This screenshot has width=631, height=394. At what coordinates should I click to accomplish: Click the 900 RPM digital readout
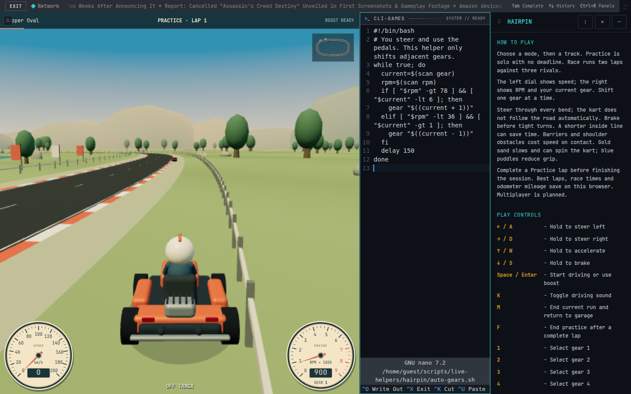point(321,372)
